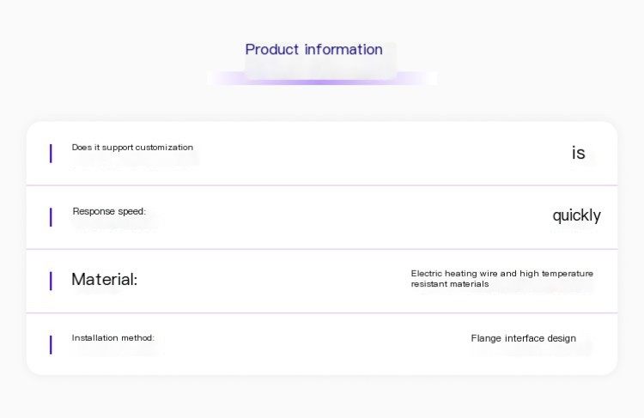Image resolution: width=644 pixels, height=418 pixels.
Task: Click 'resistant materials' second line text
Action: tap(450, 284)
